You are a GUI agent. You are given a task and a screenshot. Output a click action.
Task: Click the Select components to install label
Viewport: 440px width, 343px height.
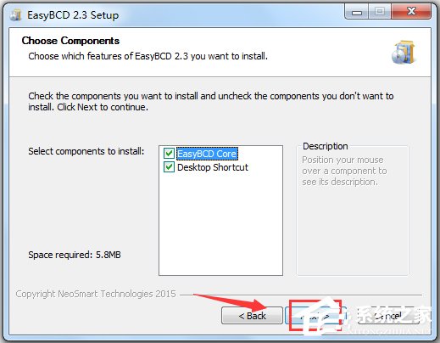pos(86,151)
